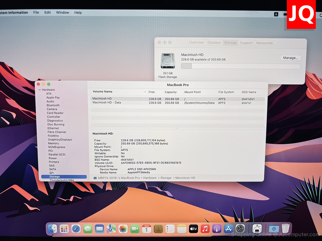Switch to Resources tab in About This Mac

click(264, 43)
